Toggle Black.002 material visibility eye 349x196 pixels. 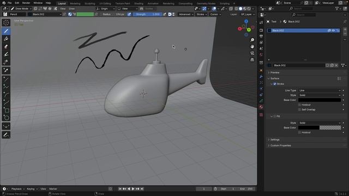pyautogui.click(x=333, y=30)
